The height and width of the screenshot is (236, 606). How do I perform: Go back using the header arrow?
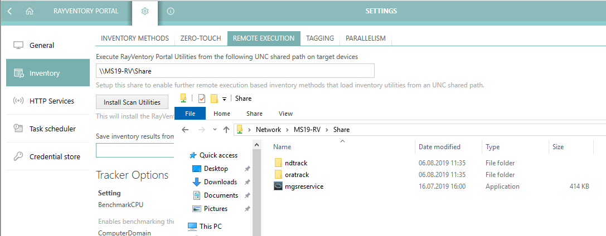(x=9, y=11)
